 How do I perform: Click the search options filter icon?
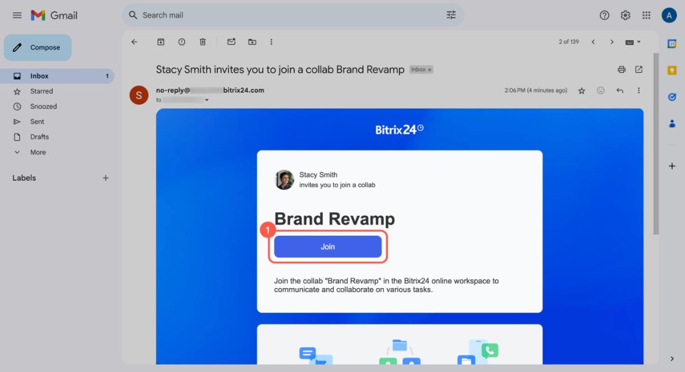[x=451, y=15]
